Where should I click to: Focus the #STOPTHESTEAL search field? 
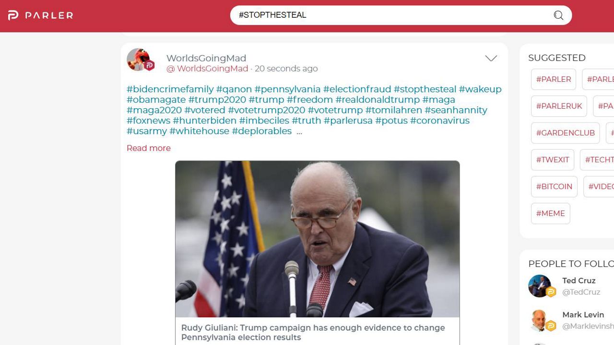click(x=393, y=15)
